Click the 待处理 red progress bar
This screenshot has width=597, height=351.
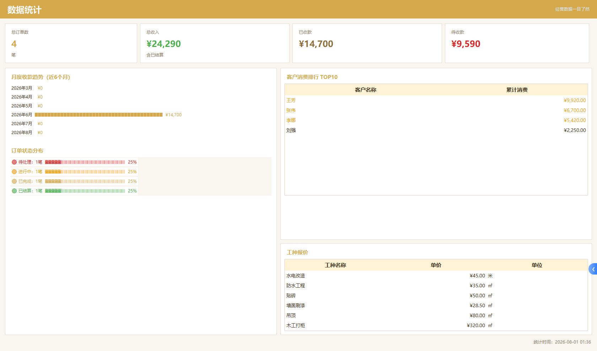point(85,162)
